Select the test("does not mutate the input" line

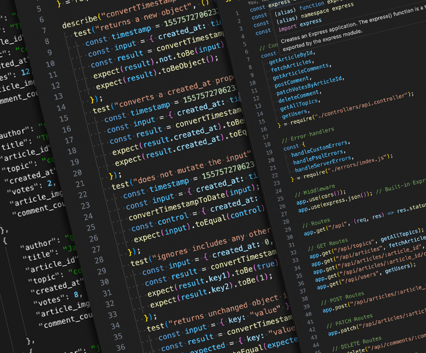point(180,171)
